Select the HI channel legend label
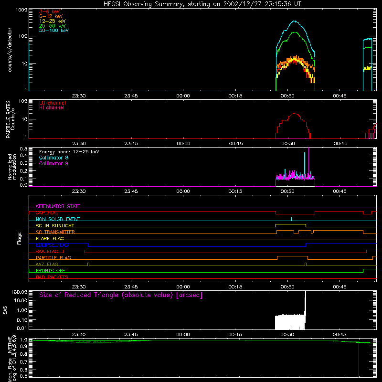Screen dimensions: 382x382 (x=52, y=108)
